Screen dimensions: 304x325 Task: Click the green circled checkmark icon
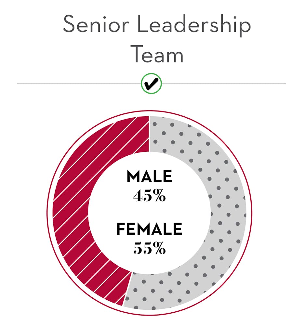151,84
